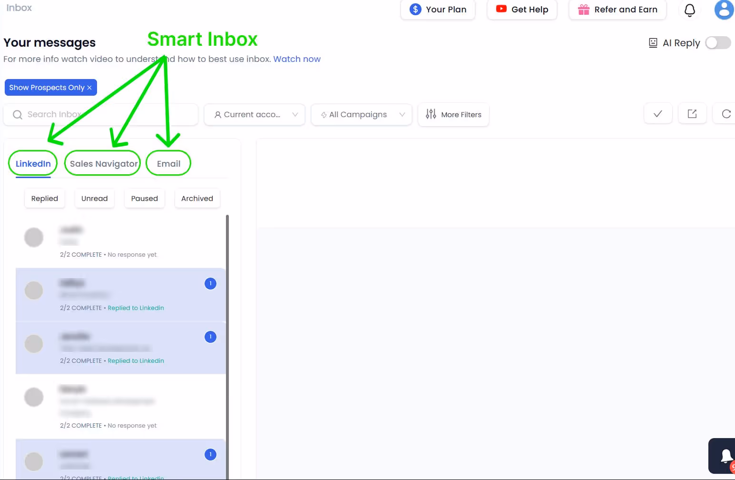This screenshot has width=735, height=480.
Task: Switch to the Sales Navigator tab
Action: pos(102,163)
